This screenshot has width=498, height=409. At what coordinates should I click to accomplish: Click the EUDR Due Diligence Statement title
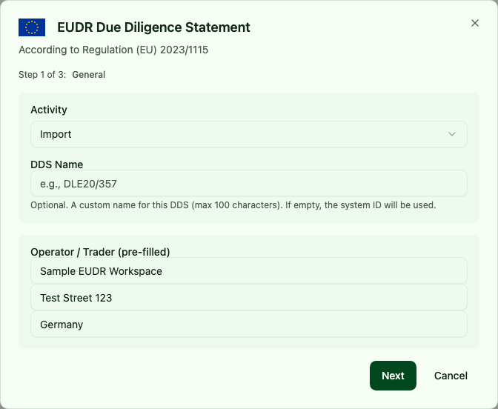(x=153, y=27)
